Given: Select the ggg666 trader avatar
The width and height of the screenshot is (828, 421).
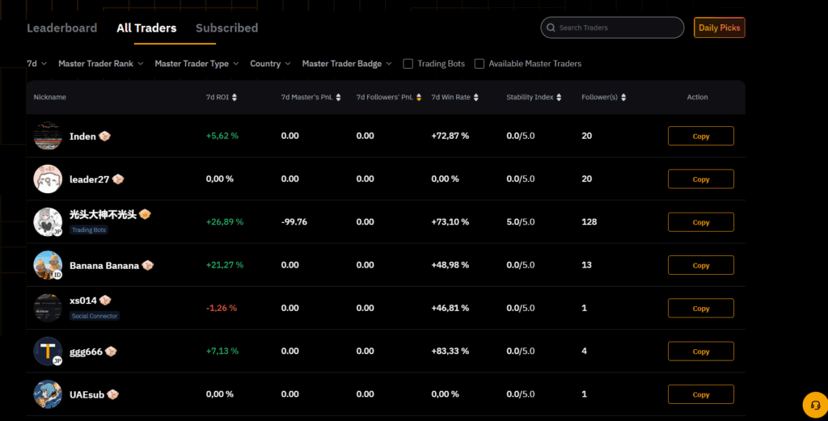Looking at the screenshot, I should [x=48, y=351].
